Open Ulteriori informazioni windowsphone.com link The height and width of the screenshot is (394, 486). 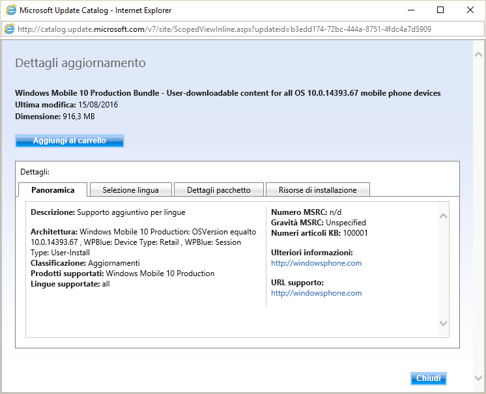(316, 263)
